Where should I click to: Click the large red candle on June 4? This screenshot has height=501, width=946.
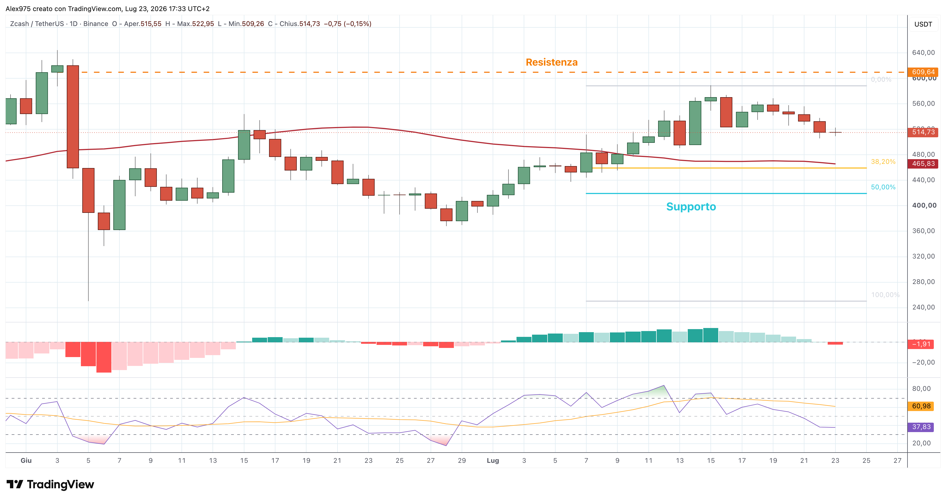[73, 117]
